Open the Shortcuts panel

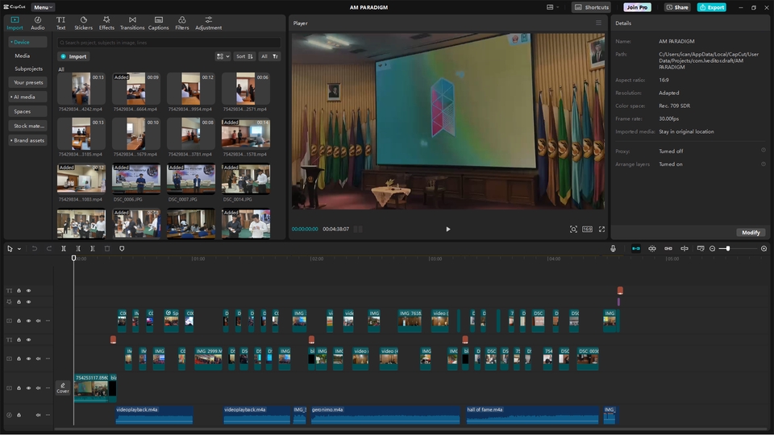[x=591, y=7]
